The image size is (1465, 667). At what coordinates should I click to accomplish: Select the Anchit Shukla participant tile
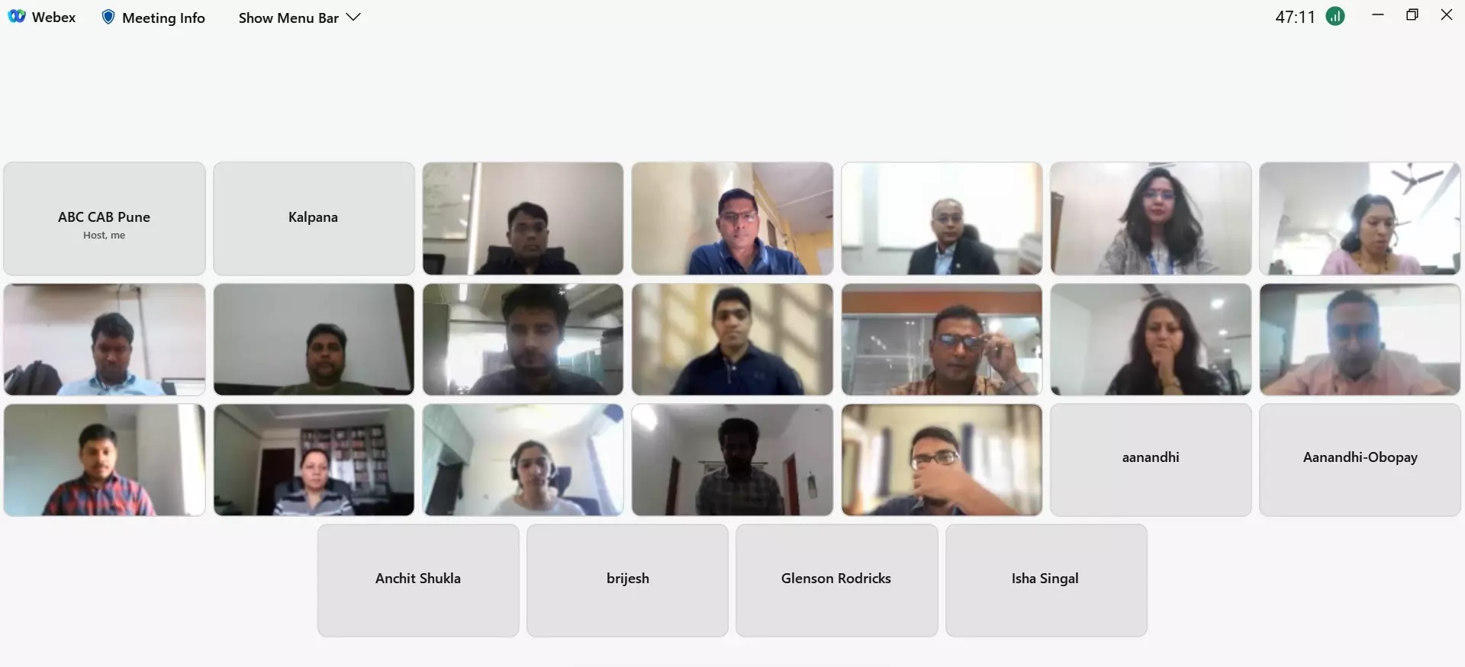pyautogui.click(x=418, y=580)
